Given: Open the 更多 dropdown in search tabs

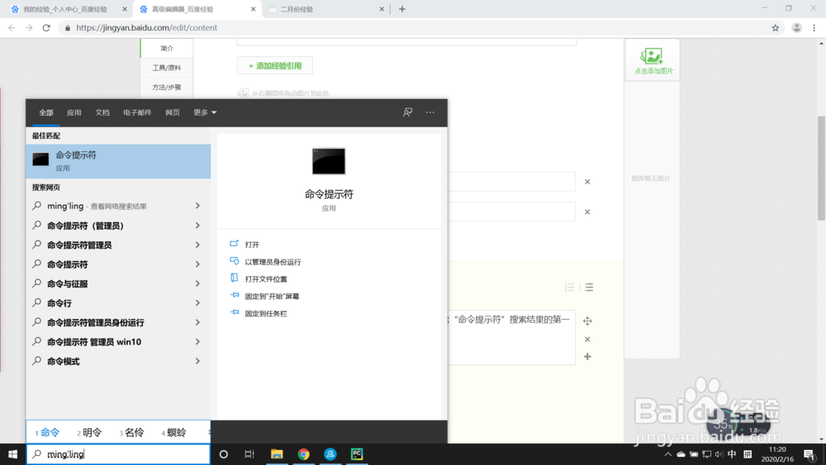Looking at the screenshot, I should 205,112.
